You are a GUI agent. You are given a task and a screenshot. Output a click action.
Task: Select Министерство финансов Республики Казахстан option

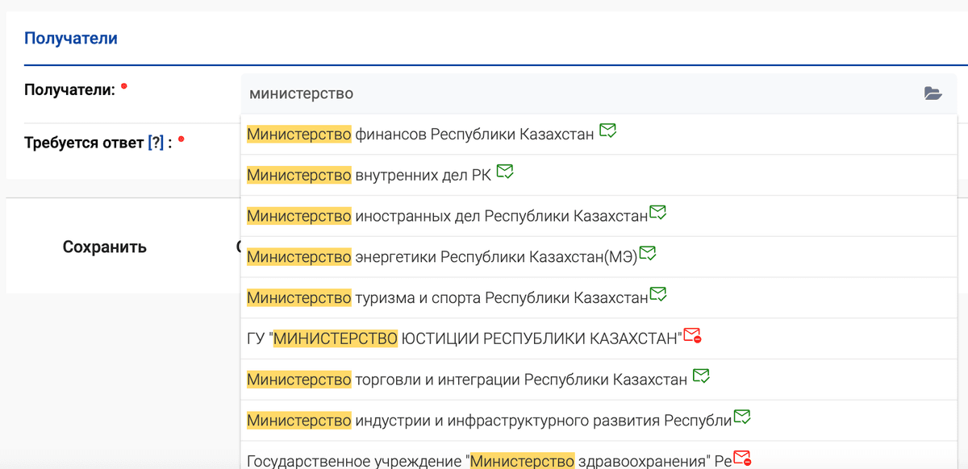[x=419, y=134]
